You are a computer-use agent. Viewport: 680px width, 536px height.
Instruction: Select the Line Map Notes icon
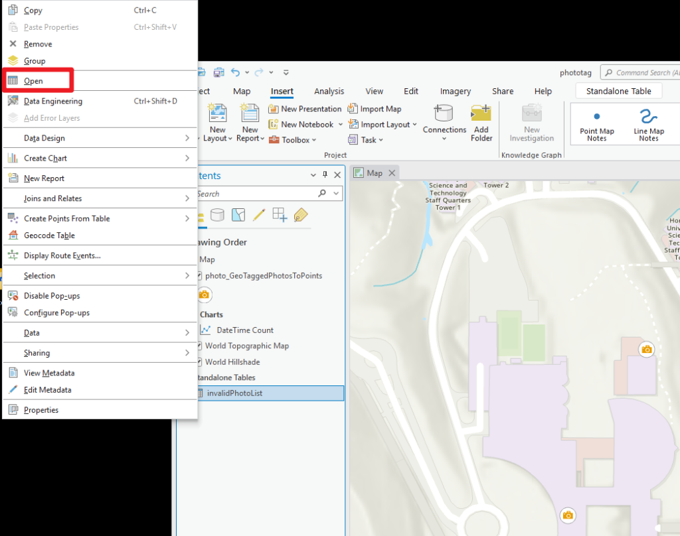tap(648, 116)
